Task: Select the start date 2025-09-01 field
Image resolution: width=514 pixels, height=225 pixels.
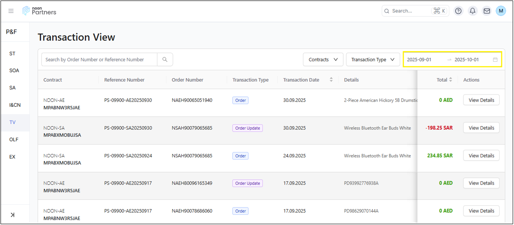Action: pos(424,60)
